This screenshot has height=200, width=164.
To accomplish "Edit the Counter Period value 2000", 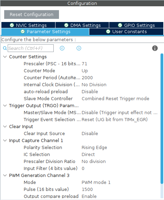I will tap(87, 77).
